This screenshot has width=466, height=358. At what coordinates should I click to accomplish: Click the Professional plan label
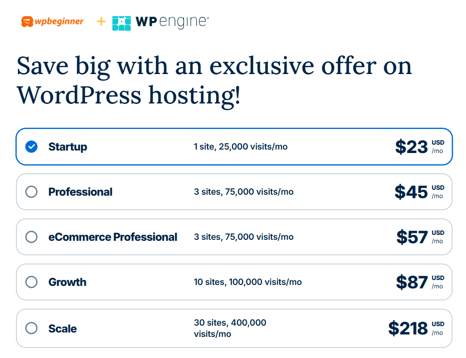[x=80, y=192]
